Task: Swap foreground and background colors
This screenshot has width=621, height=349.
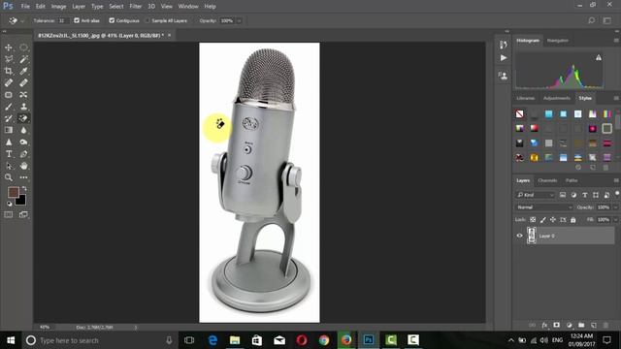Action: 24,189
